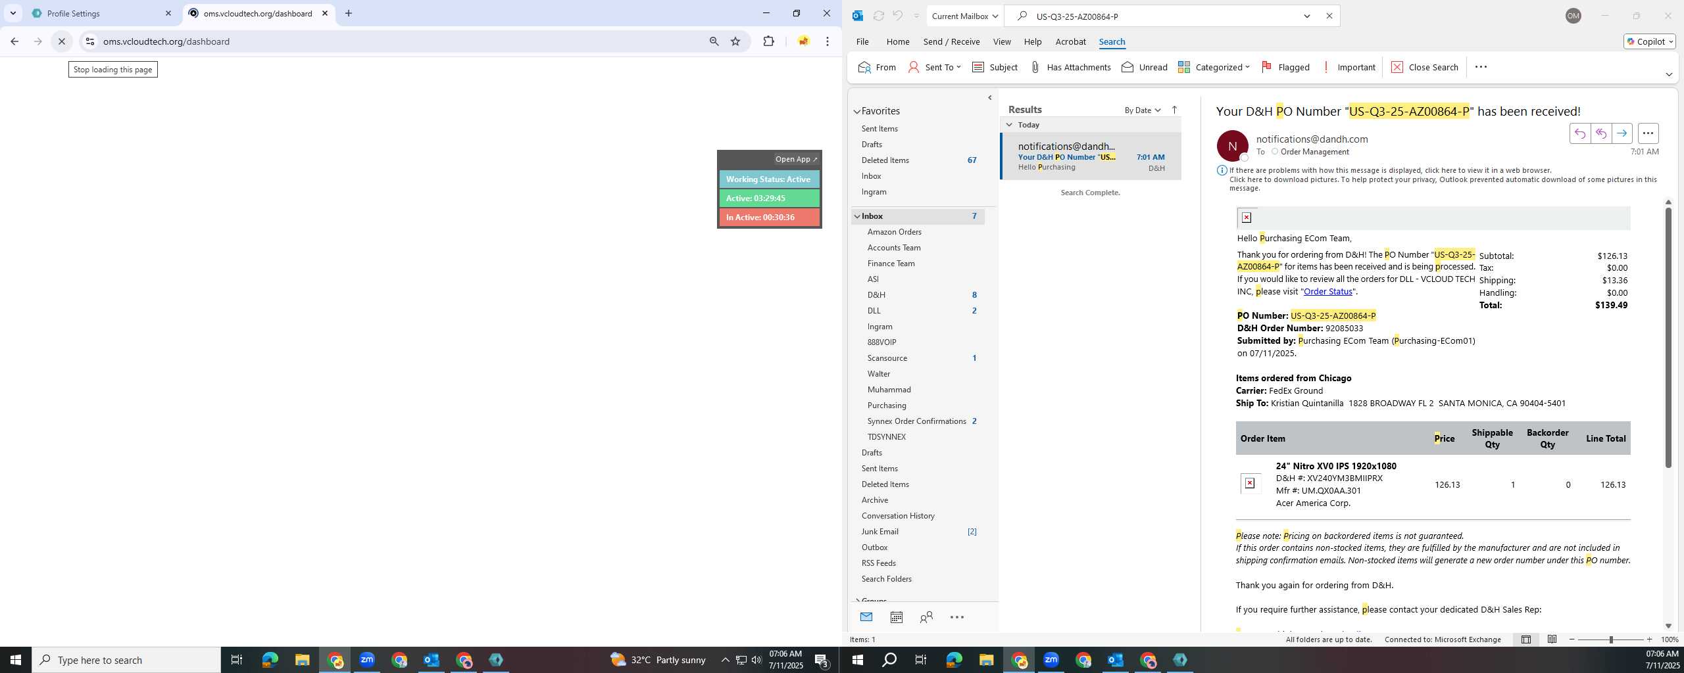Collapse the Favorites folder group
Viewport: 1684px width, 673px height.
(x=857, y=111)
